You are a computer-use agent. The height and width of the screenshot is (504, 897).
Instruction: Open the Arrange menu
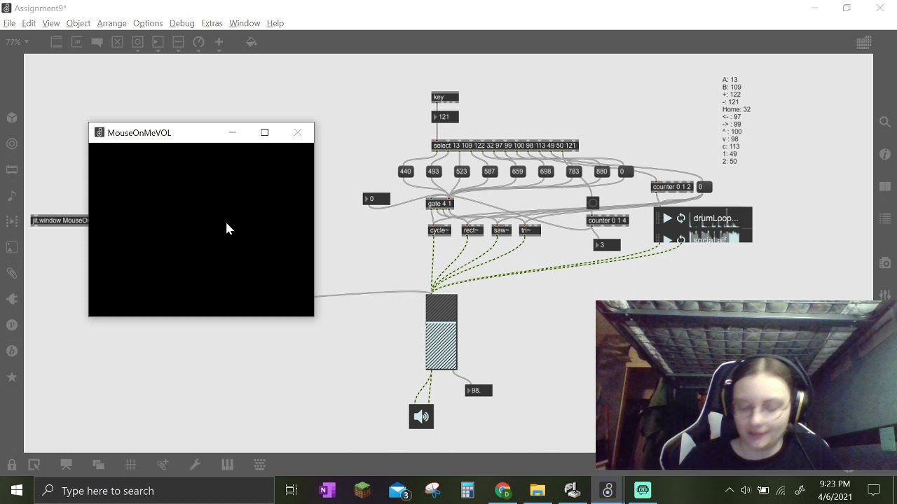(112, 23)
